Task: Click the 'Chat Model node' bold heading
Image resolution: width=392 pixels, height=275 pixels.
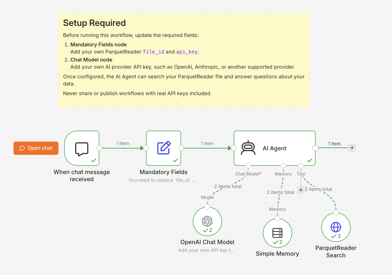Action: click(91, 60)
